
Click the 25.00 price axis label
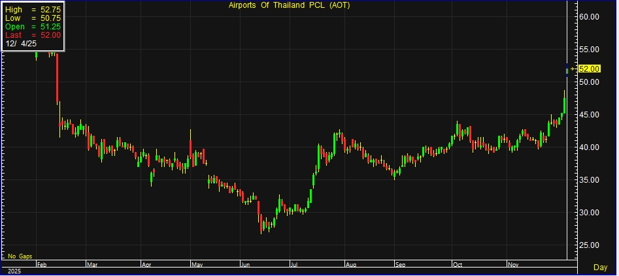click(x=590, y=245)
